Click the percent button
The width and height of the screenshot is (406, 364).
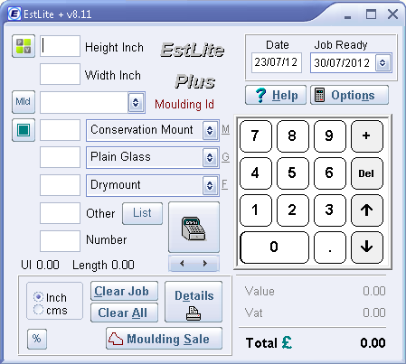37,339
